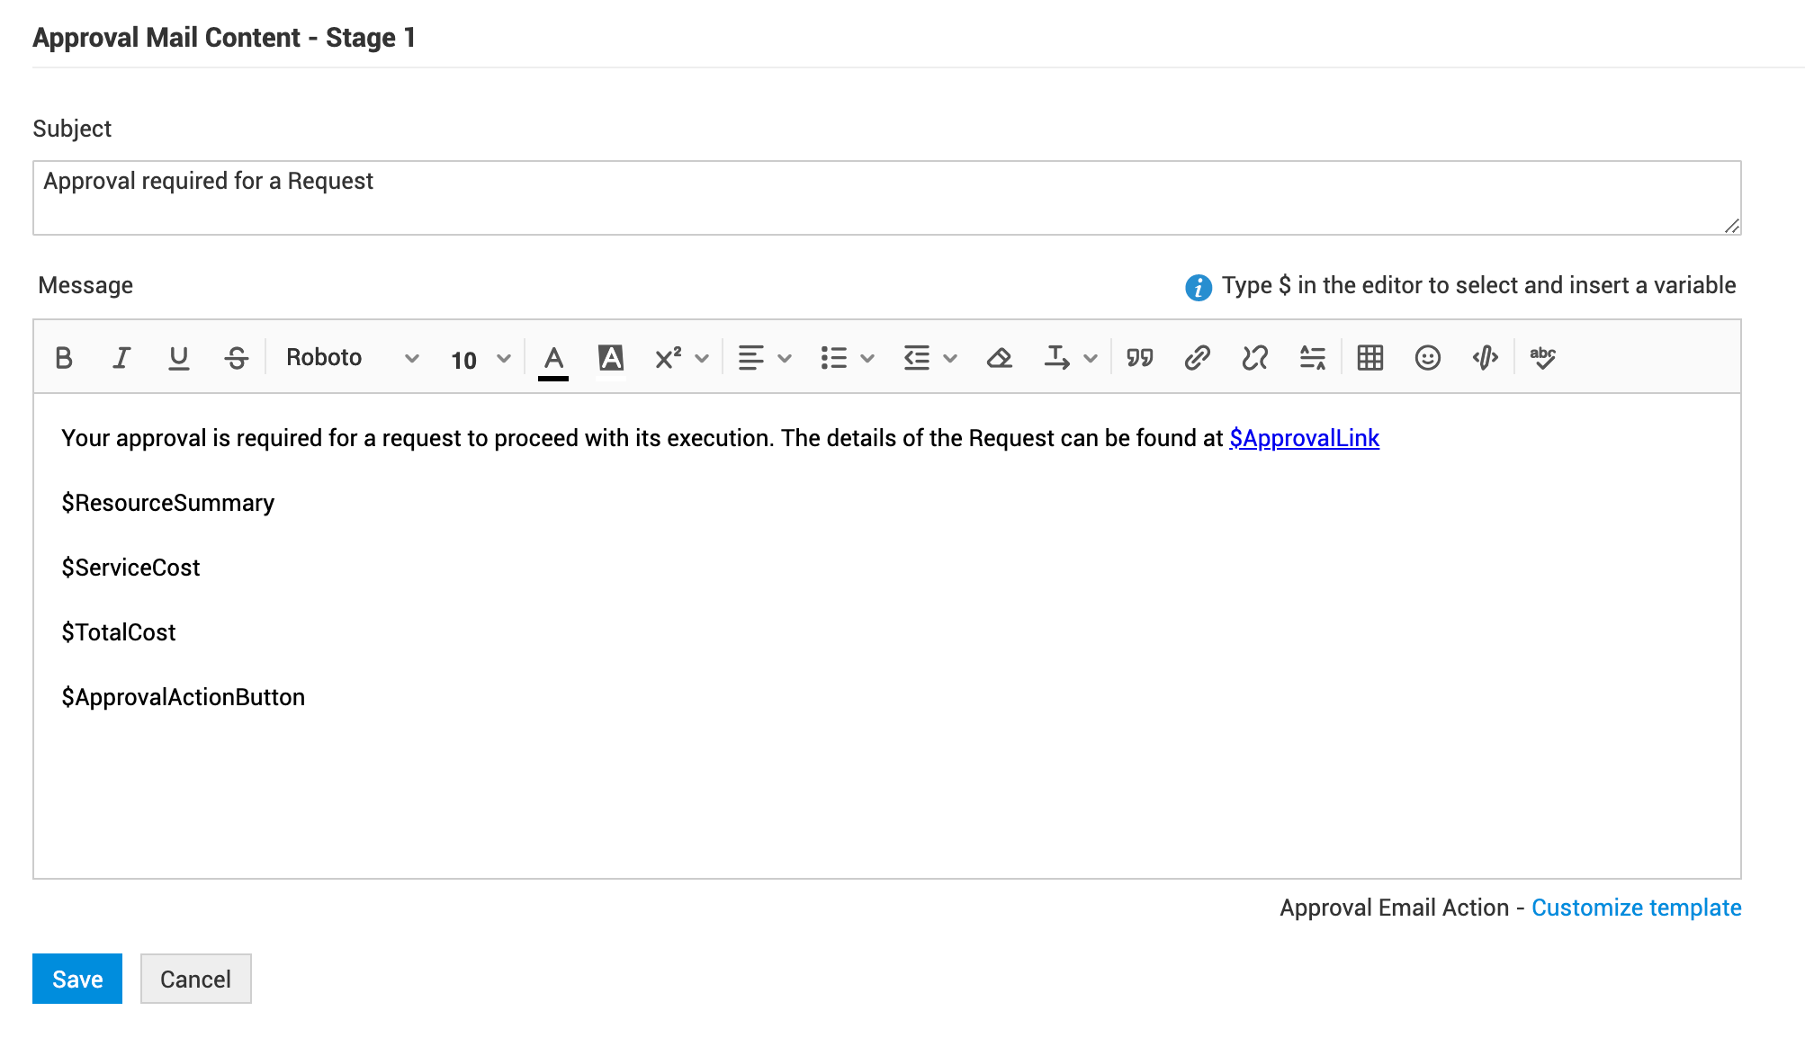Toggle underline formatting
1805x1038 pixels.
coord(179,358)
